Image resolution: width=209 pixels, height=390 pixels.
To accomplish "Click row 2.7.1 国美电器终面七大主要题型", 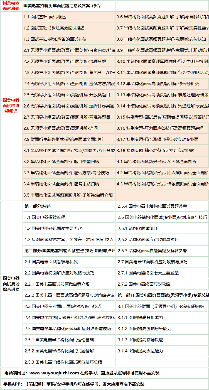I will click(x=162, y=273).
